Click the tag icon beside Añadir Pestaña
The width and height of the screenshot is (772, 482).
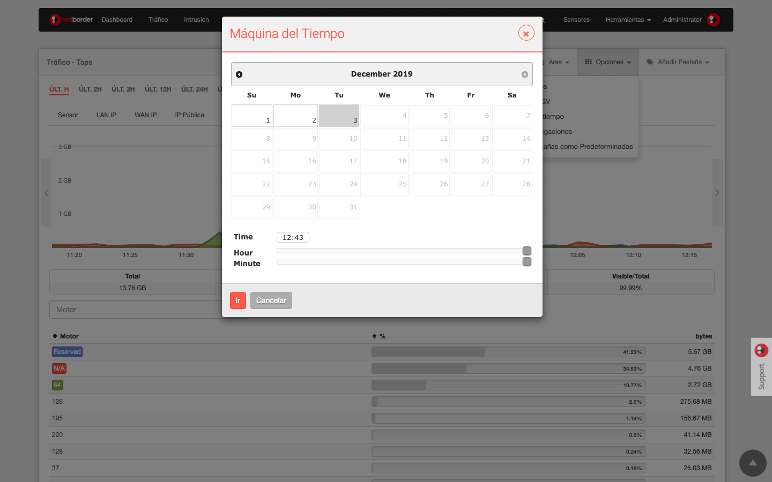[650, 62]
